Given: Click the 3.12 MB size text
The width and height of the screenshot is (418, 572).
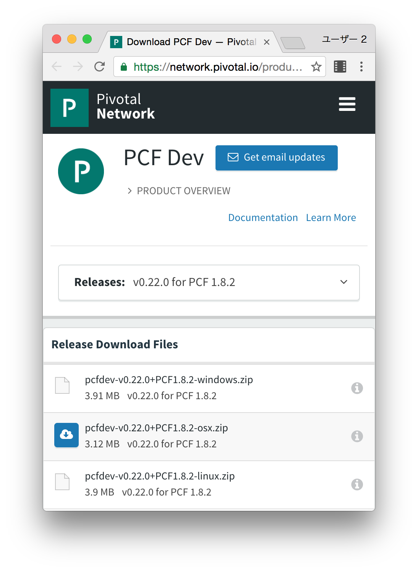Looking at the screenshot, I should [102, 444].
